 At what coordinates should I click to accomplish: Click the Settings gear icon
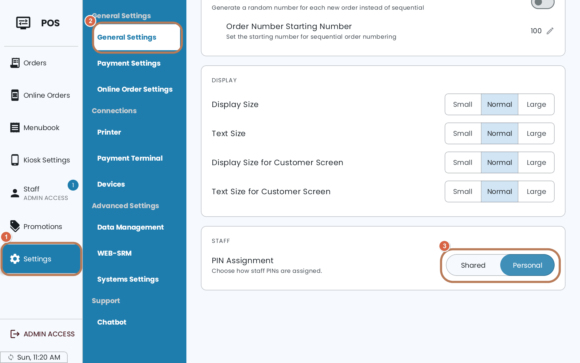pos(15,259)
